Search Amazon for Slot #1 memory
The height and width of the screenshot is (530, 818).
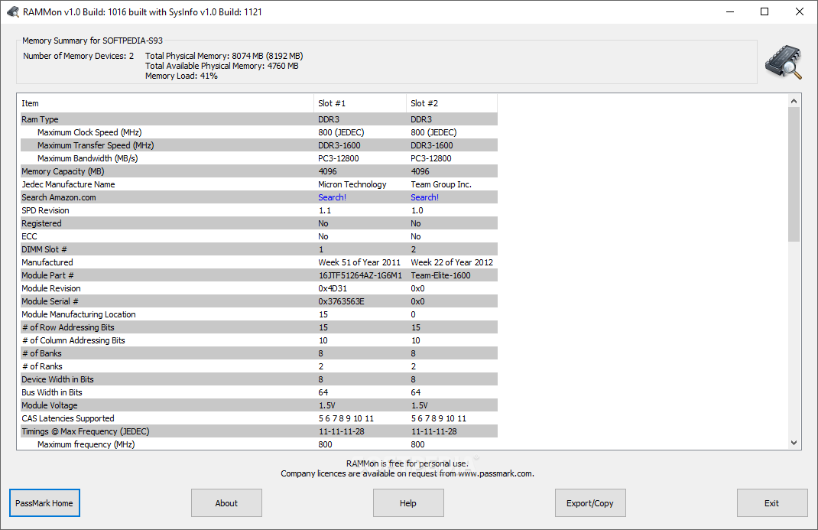tap(333, 197)
